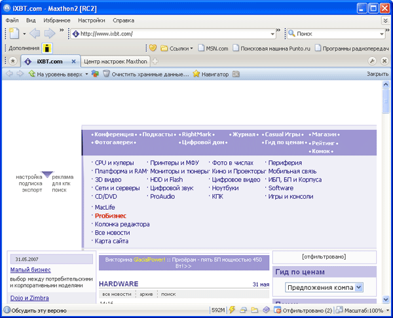Go forward with the main toolbar arrow
Screen dimensions: 393x318
point(50,33)
